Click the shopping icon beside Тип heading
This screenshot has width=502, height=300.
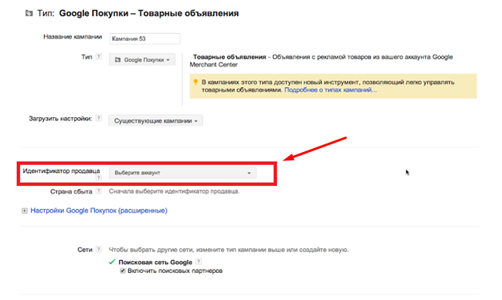pos(29,13)
